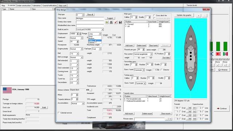Click the X button in first funnel row
233x131 pixels.
(190, 108)
